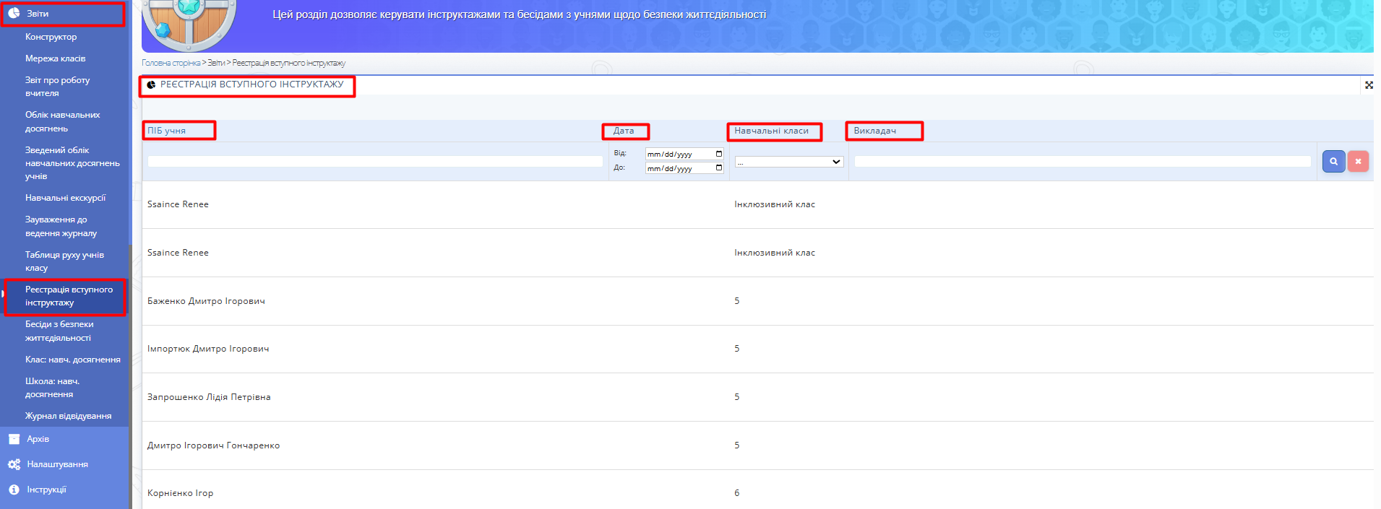The height and width of the screenshot is (509, 1381).
Task: Click the blue search magnifier button
Action: (x=1333, y=162)
